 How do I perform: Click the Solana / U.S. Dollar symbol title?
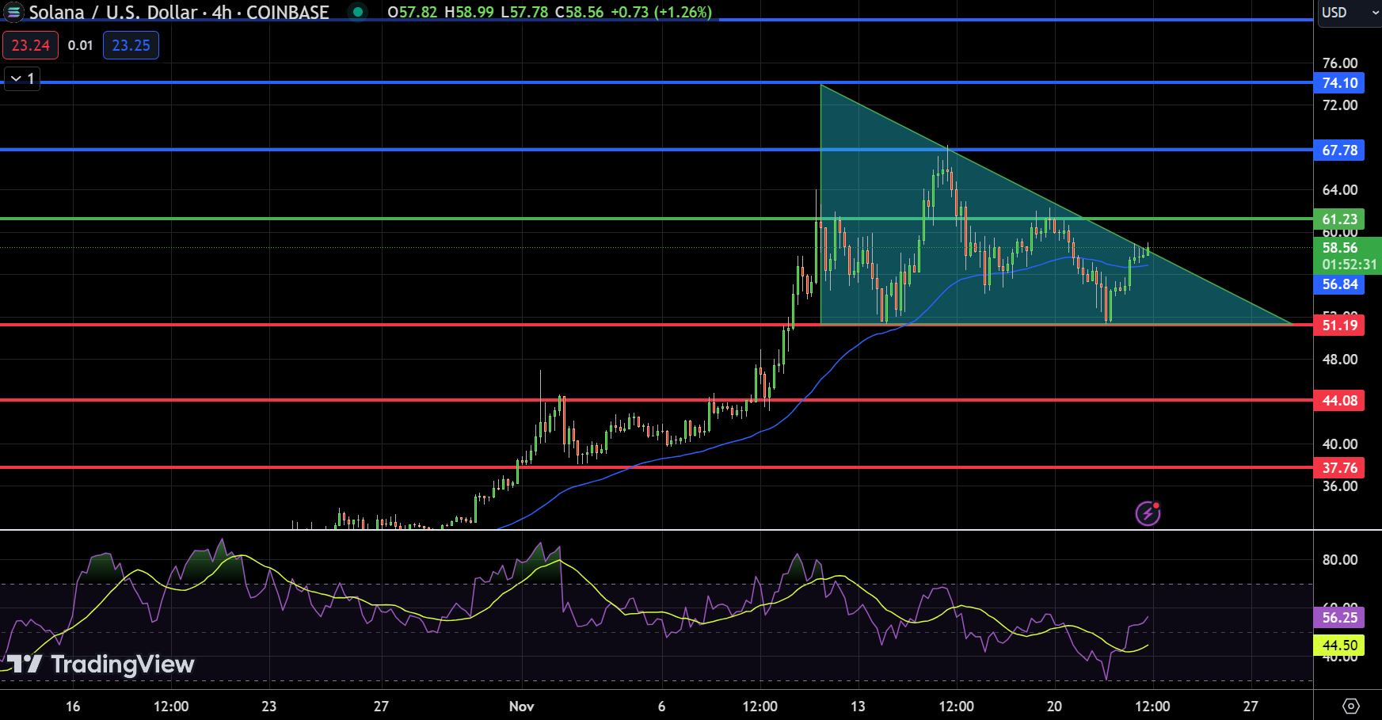pyautogui.click(x=113, y=12)
